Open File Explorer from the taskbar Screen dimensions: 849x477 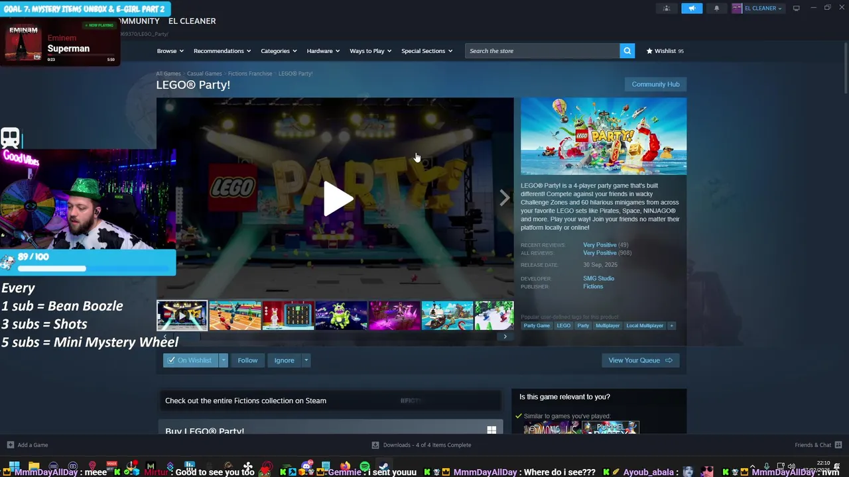pos(34,466)
